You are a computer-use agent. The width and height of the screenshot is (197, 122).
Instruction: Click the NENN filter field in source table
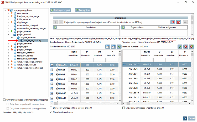coord(74,60)
